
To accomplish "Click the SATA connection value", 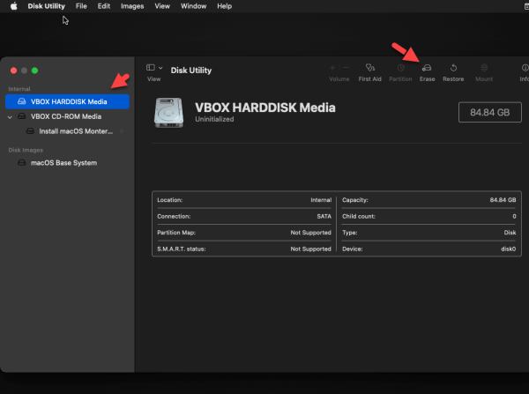I will coord(324,216).
